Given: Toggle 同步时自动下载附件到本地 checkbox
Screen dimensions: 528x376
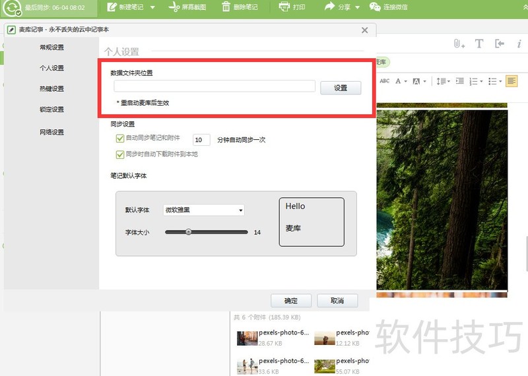Looking at the screenshot, I should pyautogui.click(x=120, y=154).
